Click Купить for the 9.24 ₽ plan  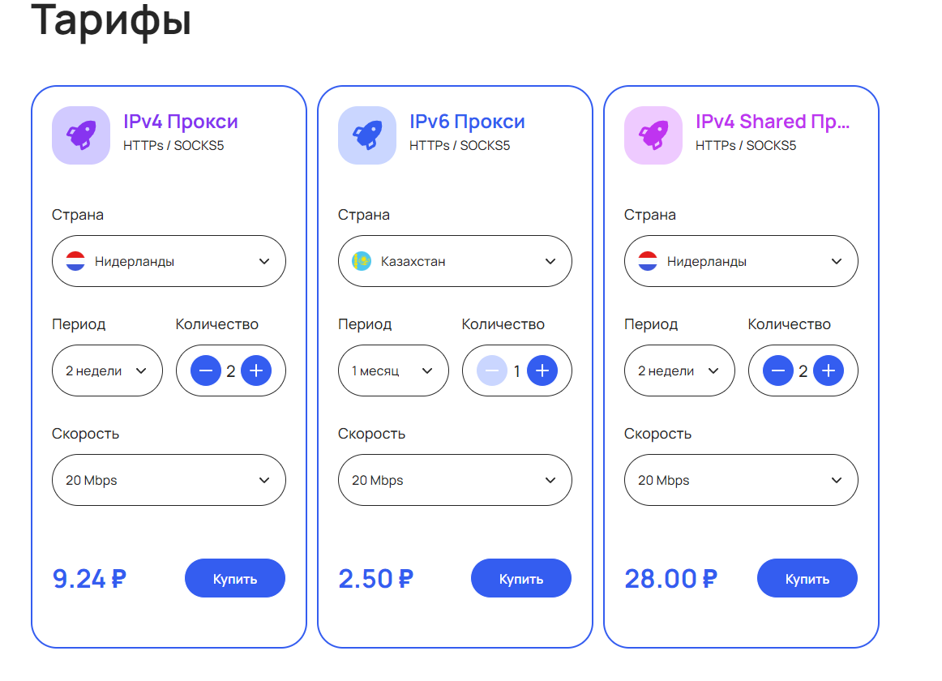click(x=235, y=579)
